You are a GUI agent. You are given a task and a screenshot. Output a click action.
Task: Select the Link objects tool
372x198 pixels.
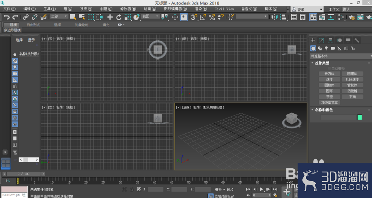26,17
